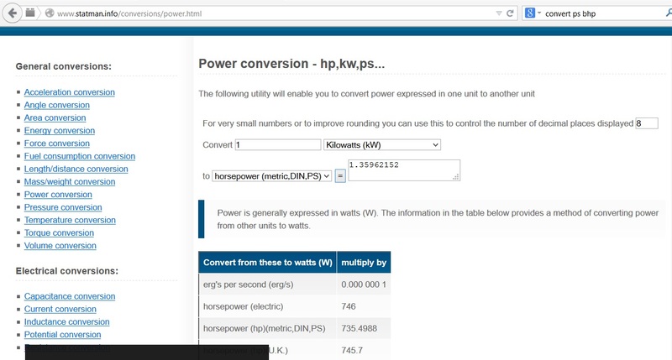
Task: Click the search magnifier icon
Action: (x=669, y=13)
